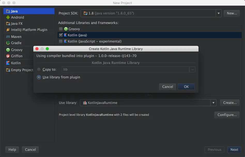Click the SDK folder icon in Project SDK

click(x=86, y=13)
